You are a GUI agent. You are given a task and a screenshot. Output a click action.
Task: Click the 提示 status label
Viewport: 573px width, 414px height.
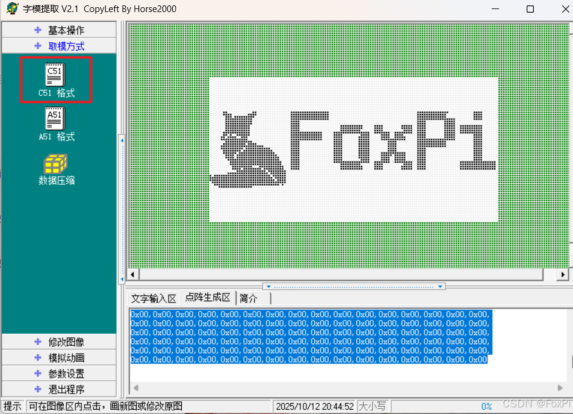(x=13, y=406)
